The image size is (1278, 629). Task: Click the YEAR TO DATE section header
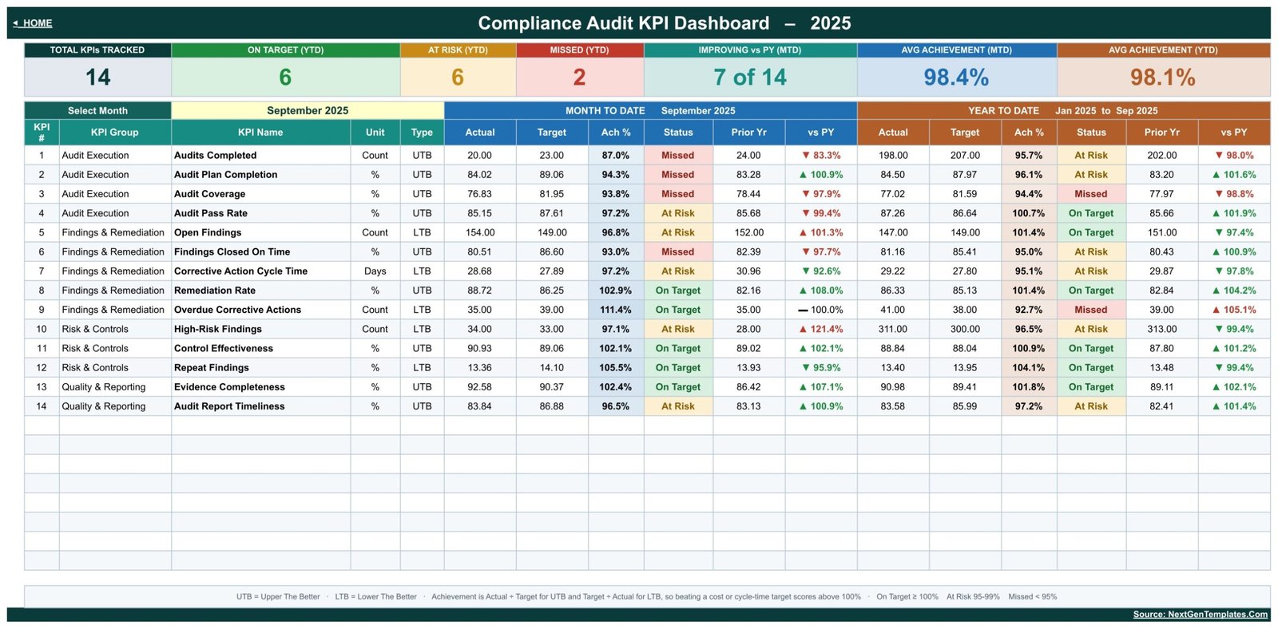coord(1063,110)
